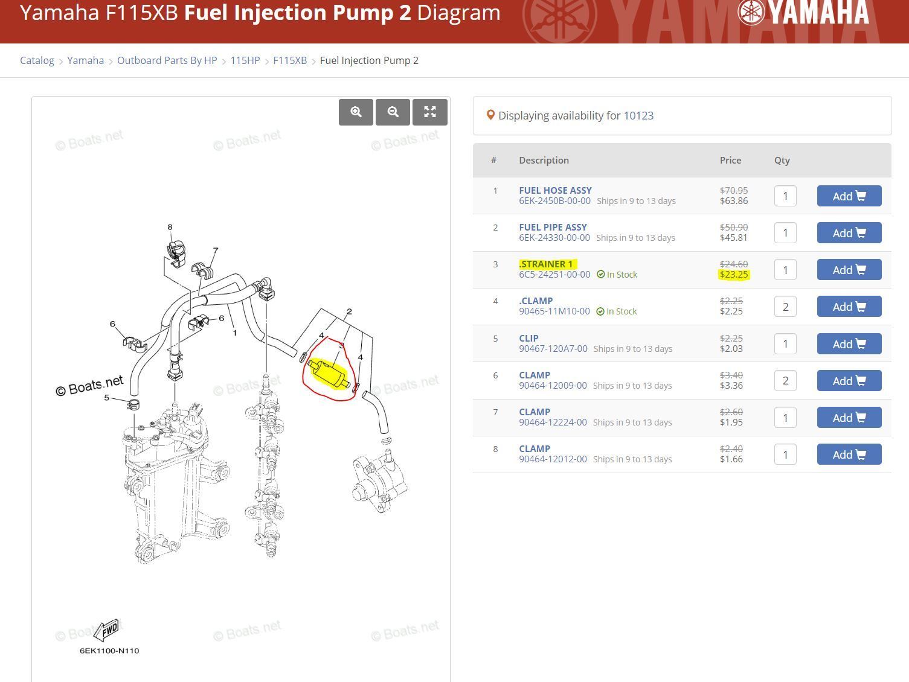Screen dimensions: 909x682
Task: Expand the breadcrumb arrow after Catalog
Action: pos(59,60)
